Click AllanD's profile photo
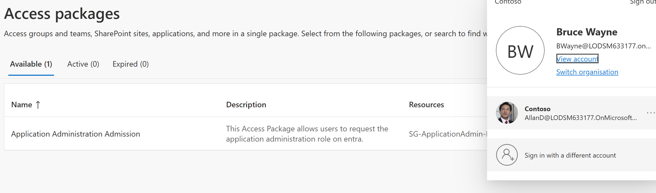 pyautogui.click(x=507, y=113)
